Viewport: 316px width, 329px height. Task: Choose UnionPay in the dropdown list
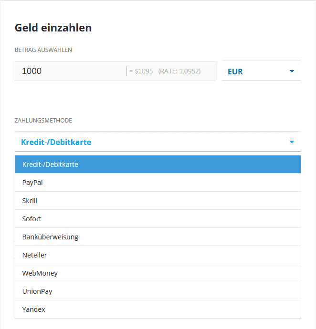[158, 291]
